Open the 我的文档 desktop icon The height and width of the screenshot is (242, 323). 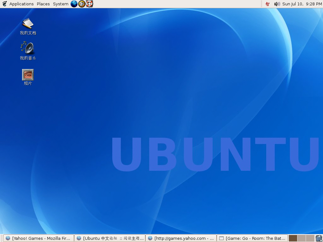click(x=28, y=27)
